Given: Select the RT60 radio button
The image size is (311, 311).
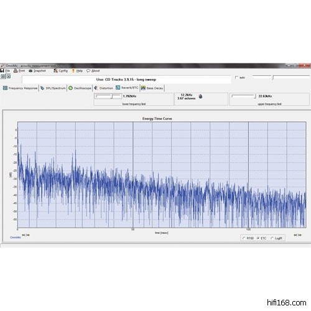Looking at the screenshot, I should click(x=244, y=238).
